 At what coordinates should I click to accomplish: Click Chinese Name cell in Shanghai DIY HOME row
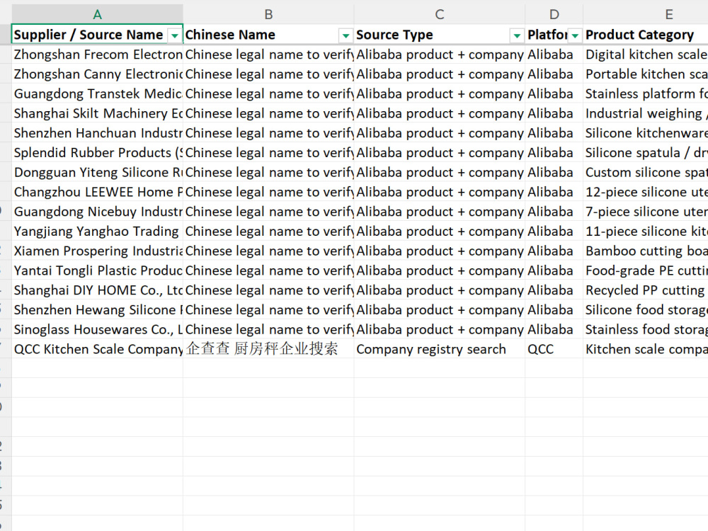coord(268,290)
